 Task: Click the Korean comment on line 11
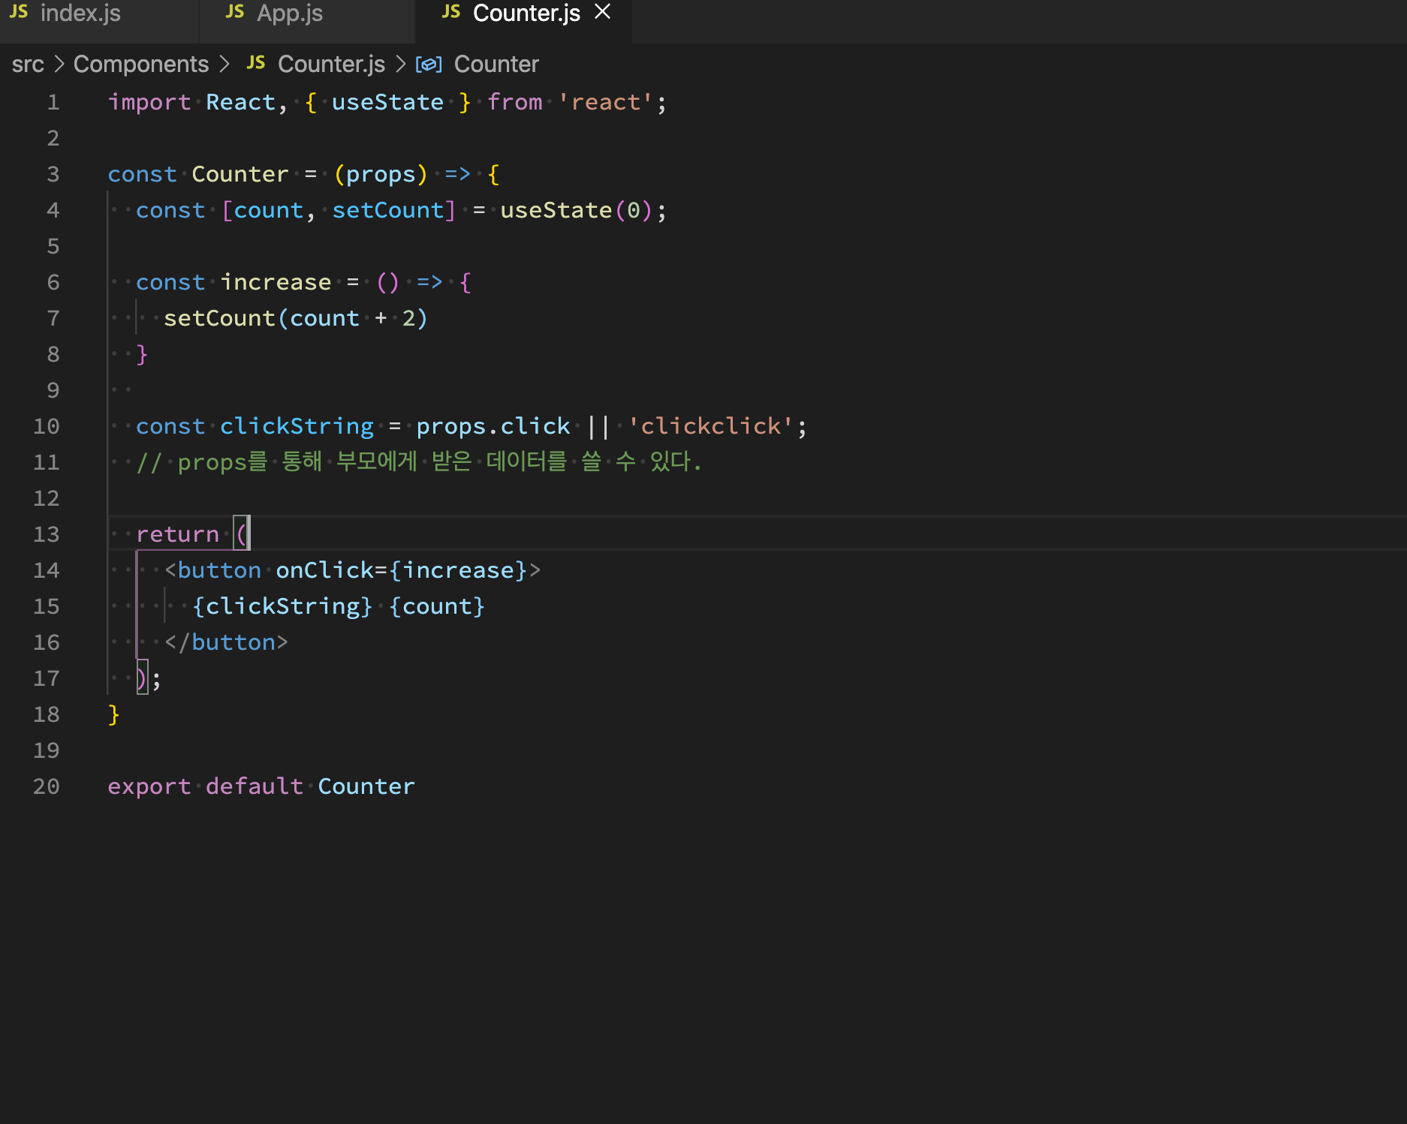[x=419, y=461]
